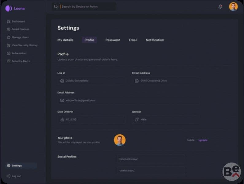244x184 pixels.
Task: Open the My details tab
Action: point(65,40)
